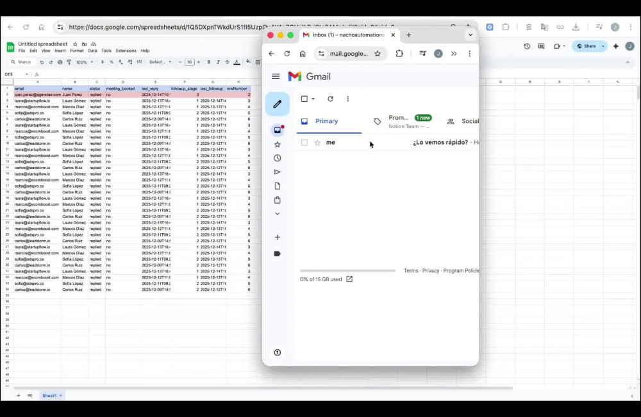The width and height of the screenshot is (641, 417).
Task: Open Gemini spark icon in Sheets
Action: tap(616, 46)
